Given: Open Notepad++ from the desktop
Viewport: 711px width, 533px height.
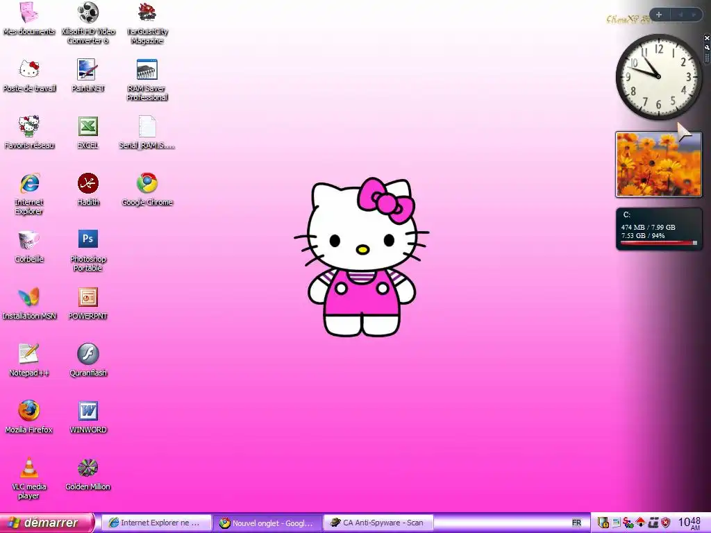Looking at the screenshot, I should coord(29,360).
